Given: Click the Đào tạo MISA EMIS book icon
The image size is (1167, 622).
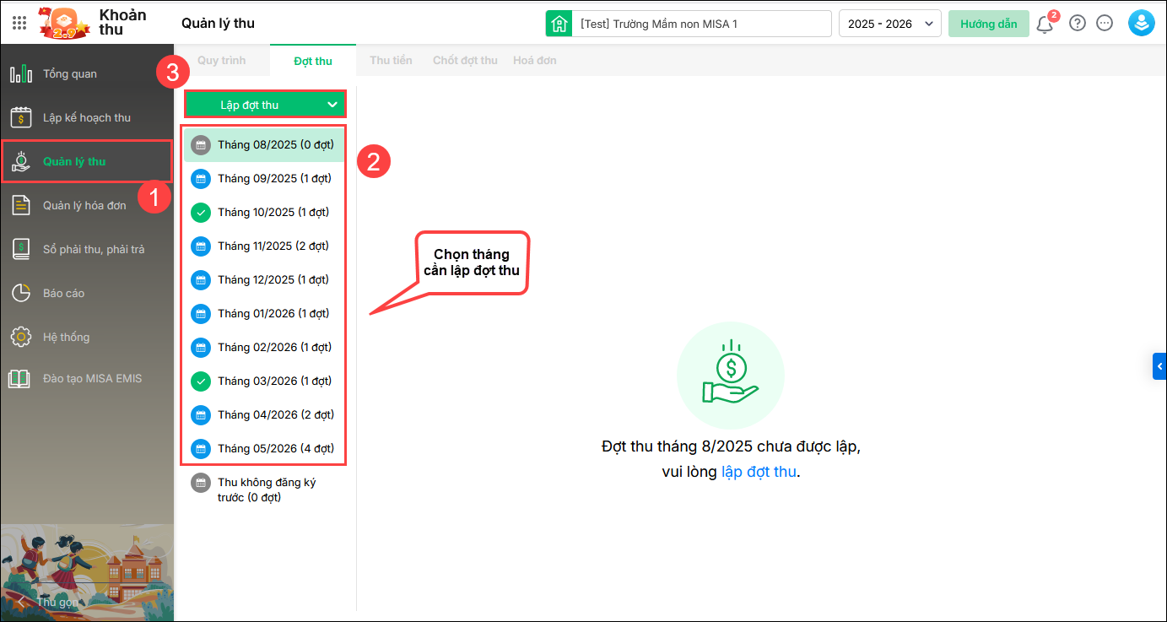Looking at the screenshot, I should (x=19, y=379).
